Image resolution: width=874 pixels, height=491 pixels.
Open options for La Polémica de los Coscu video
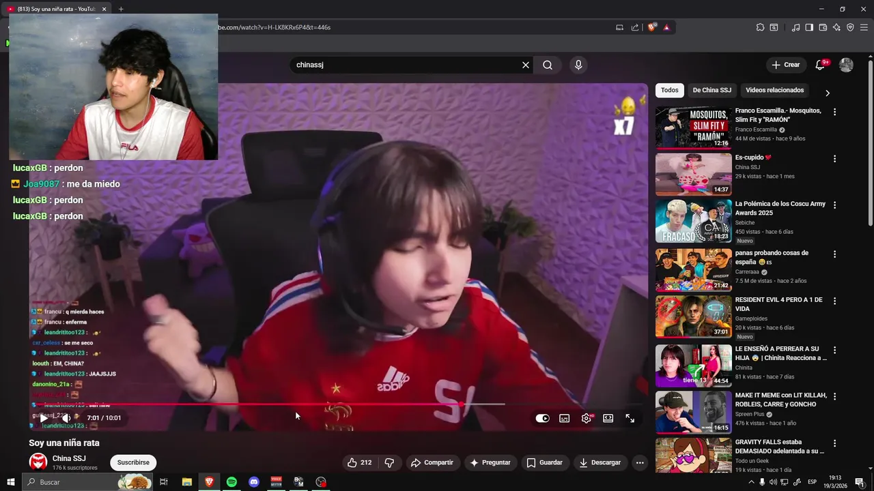click(834, 205)
